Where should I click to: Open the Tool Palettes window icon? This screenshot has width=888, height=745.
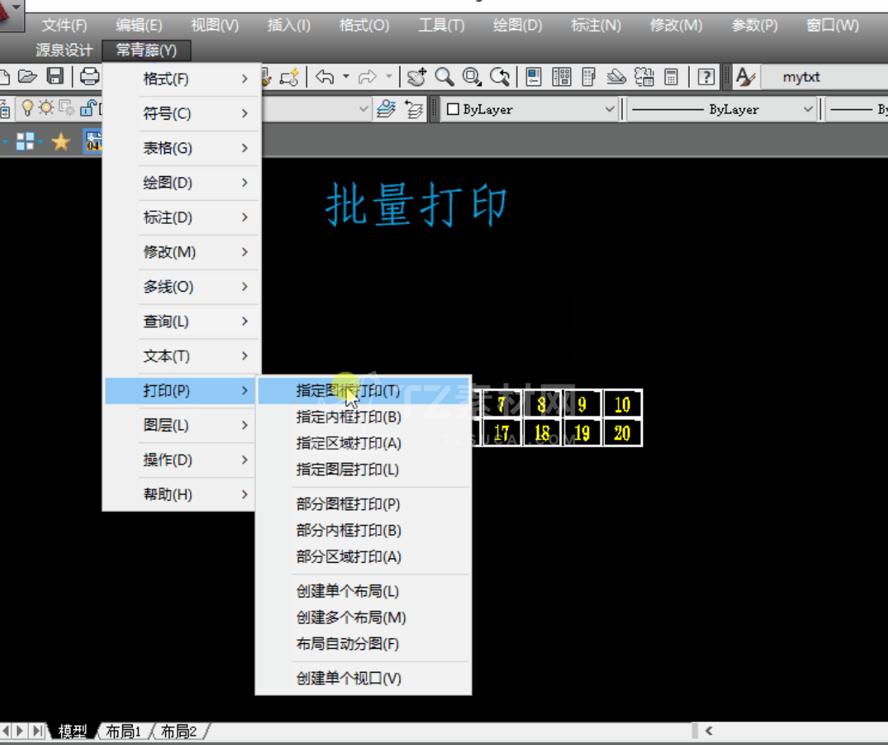point(589,76)
